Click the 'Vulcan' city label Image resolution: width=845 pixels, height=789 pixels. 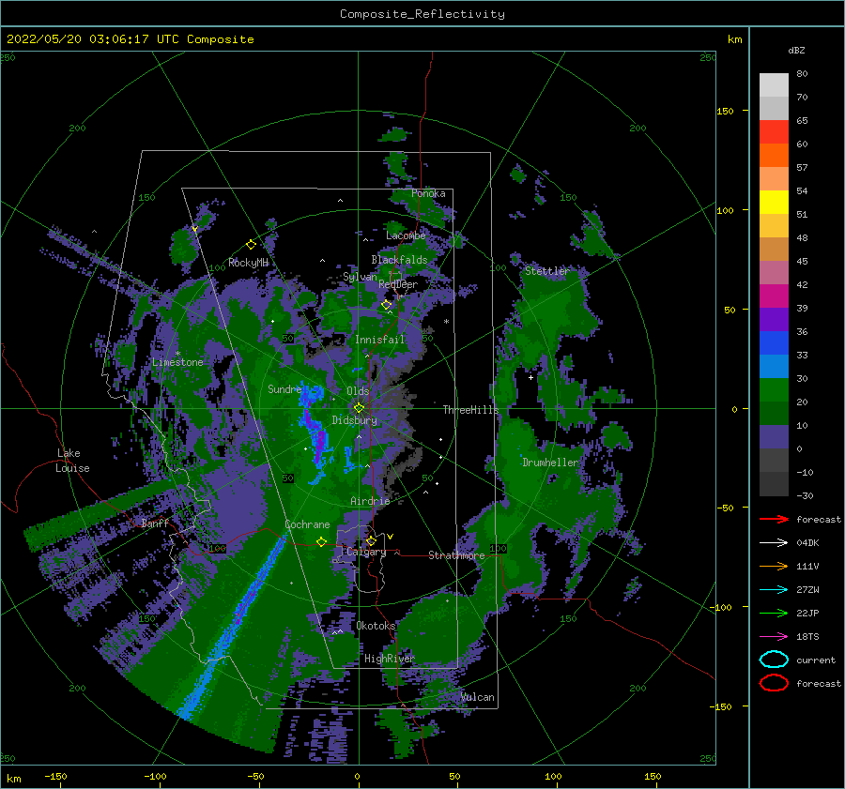(478, 697)
